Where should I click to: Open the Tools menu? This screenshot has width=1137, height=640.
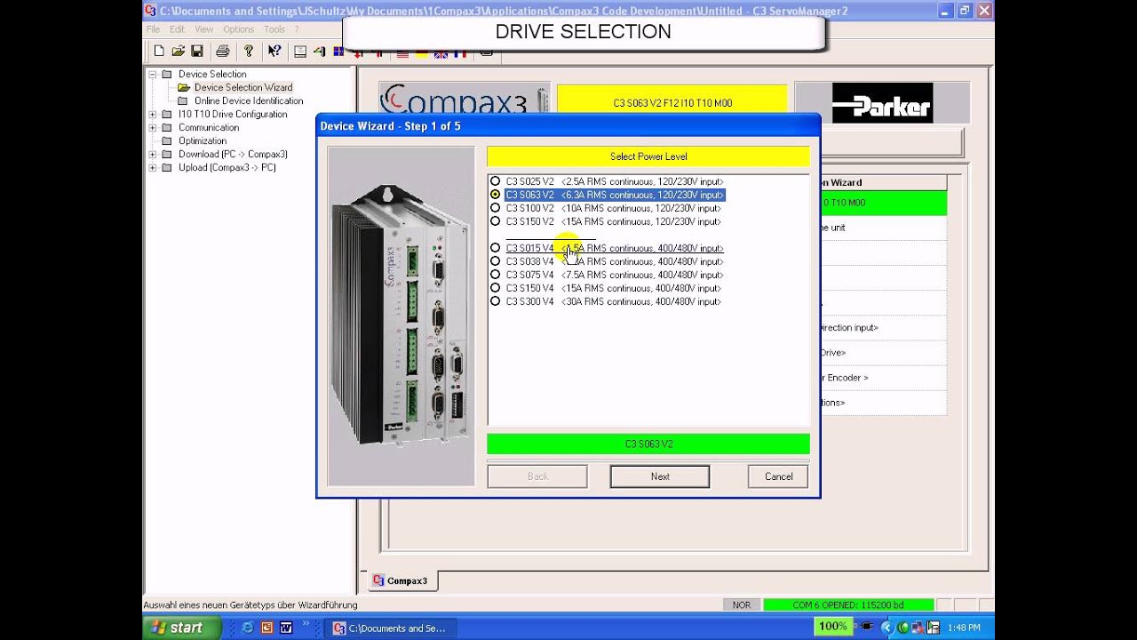point(274,29)
